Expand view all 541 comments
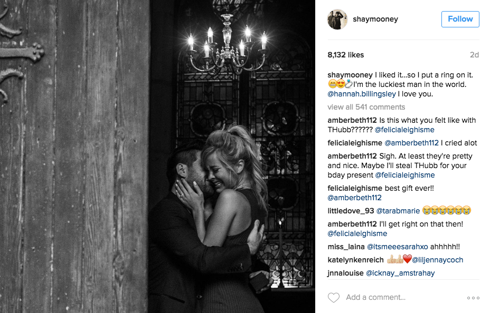The height and width of the screenshot is (313, 490). pyautogui.click(x=366, y=107)
